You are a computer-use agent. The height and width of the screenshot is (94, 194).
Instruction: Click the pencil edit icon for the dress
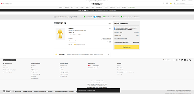108,42
